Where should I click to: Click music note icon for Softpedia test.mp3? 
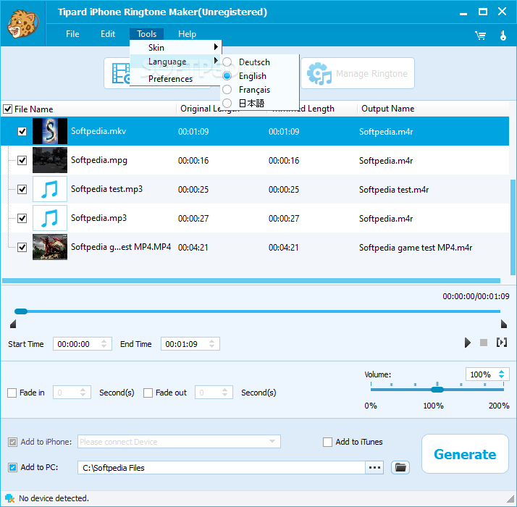(x=50, y=189)
